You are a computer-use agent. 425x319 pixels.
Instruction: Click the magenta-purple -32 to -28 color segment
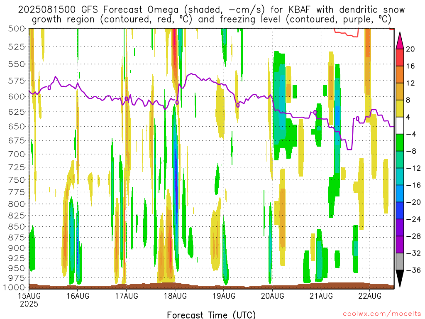400,245
